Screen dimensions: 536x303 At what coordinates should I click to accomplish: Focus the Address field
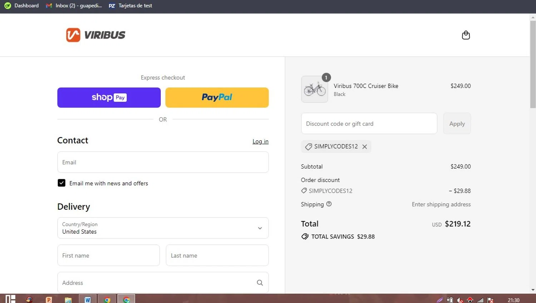click(163, 283)
